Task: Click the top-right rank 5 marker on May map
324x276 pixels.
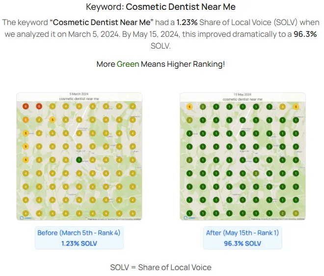Action: [296, 107]
